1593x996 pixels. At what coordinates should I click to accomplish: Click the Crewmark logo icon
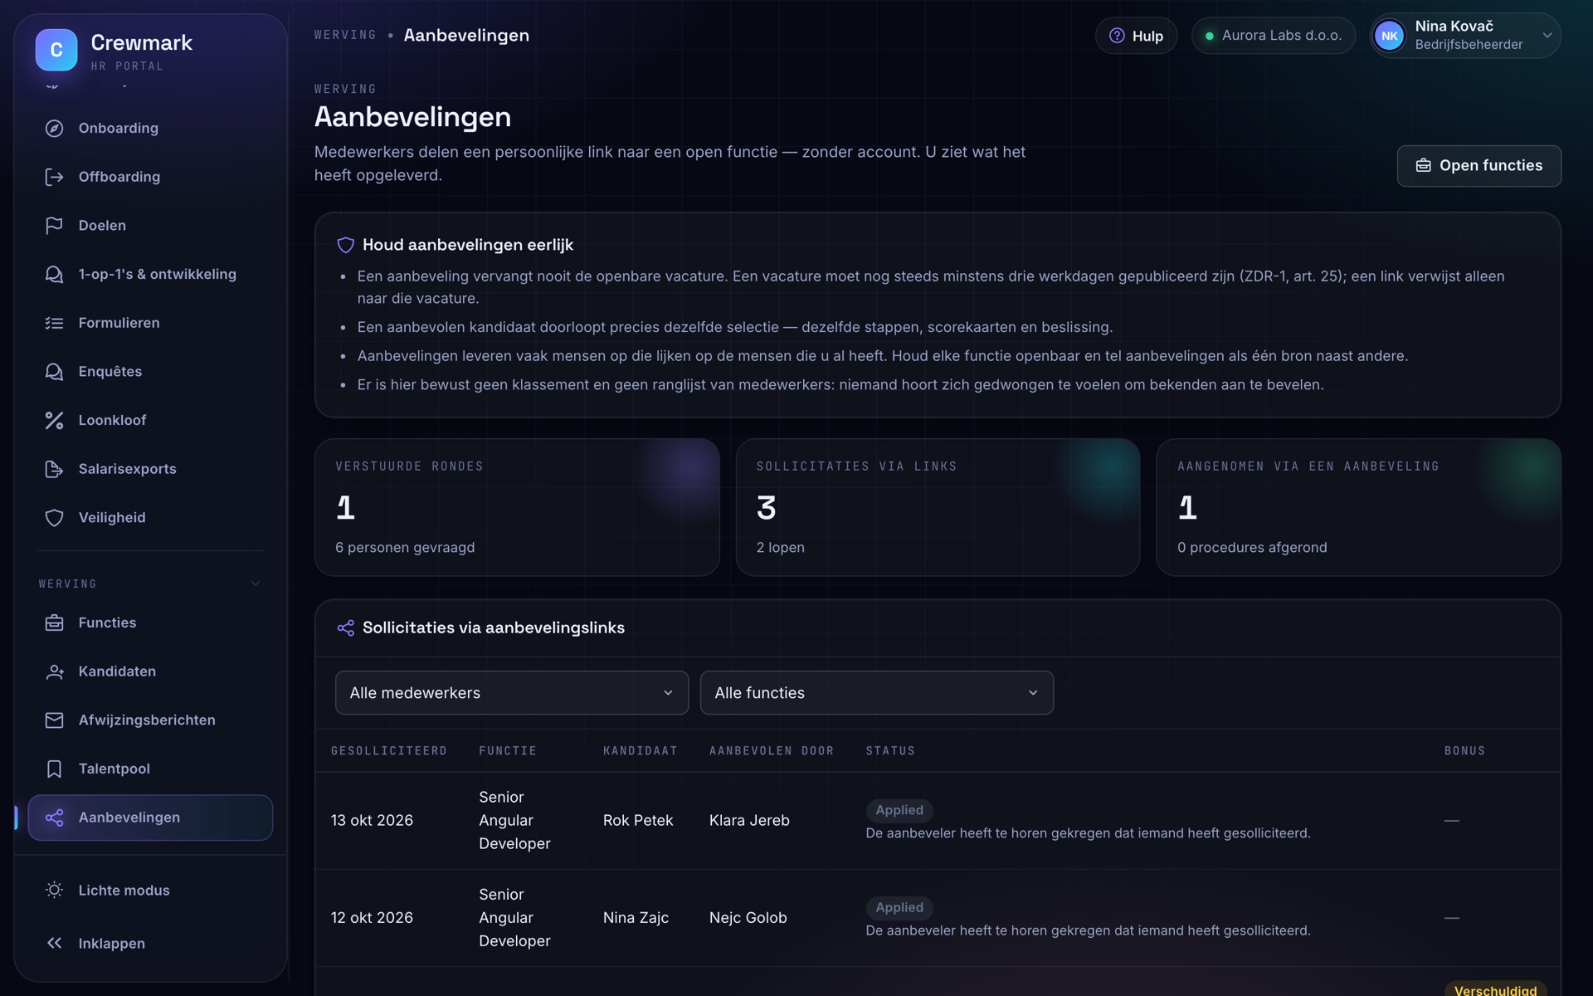(56, 50)
